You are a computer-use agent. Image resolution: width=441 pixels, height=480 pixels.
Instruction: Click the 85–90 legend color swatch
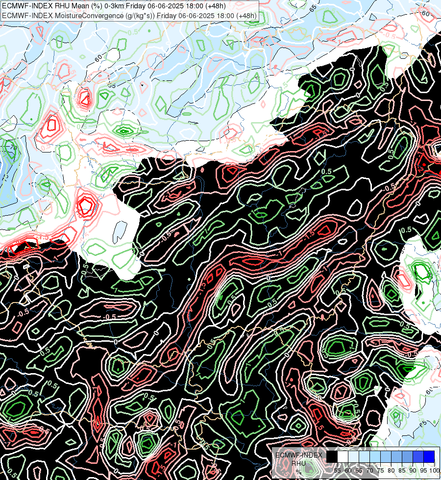coord(407,456)
